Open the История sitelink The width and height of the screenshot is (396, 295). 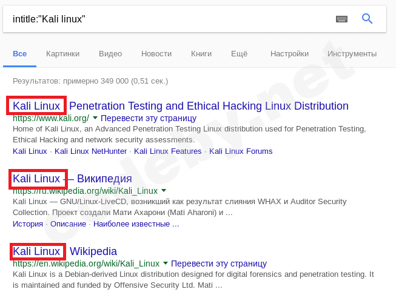[28, 224]
